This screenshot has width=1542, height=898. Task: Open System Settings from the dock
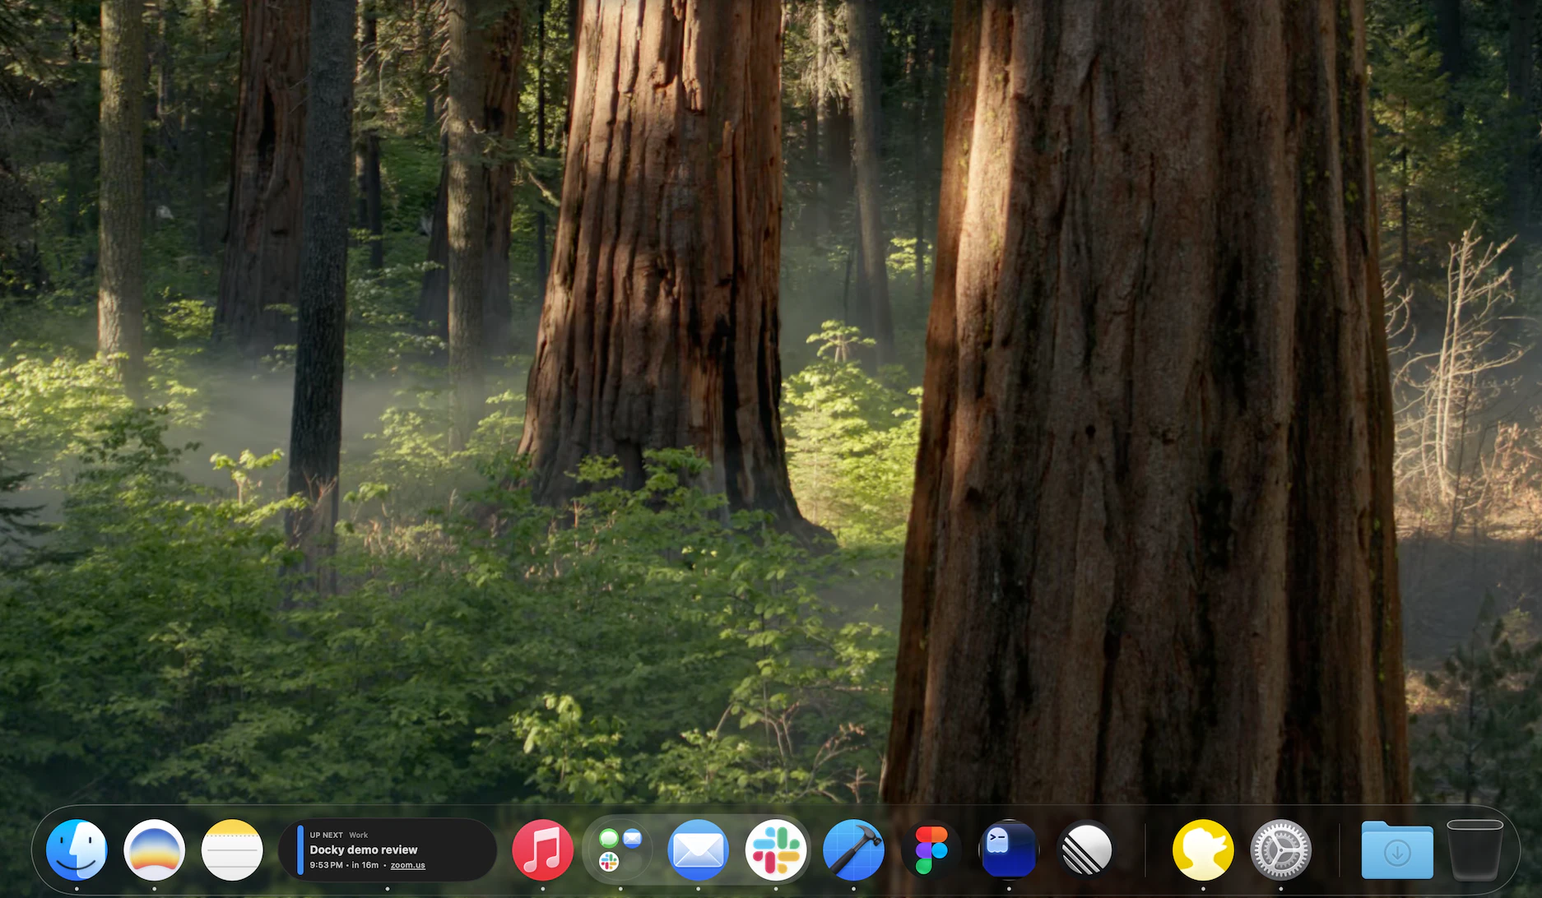coord(1280,849)
